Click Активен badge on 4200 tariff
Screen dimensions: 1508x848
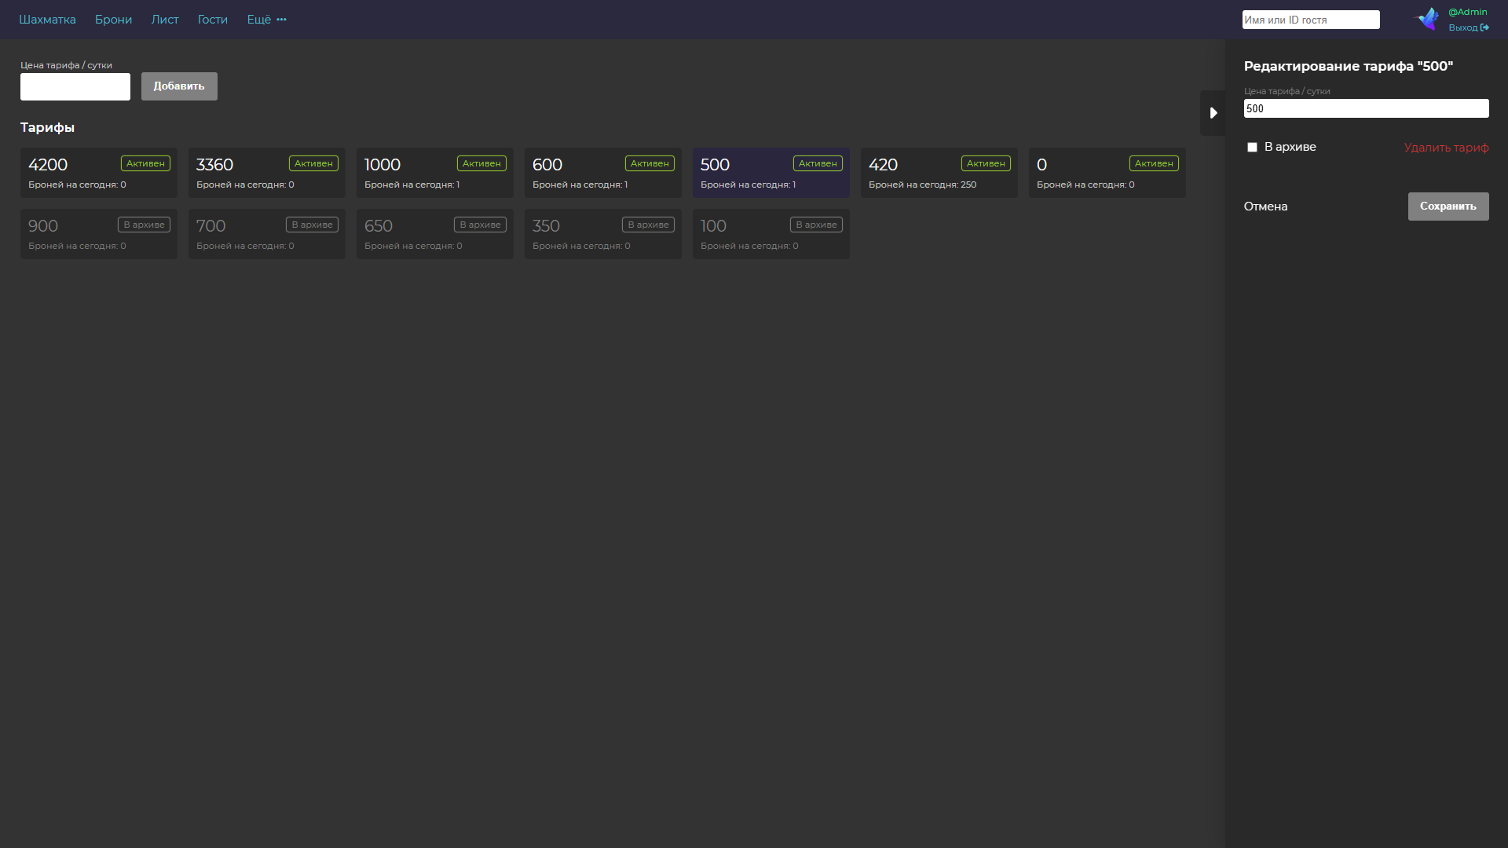point(145,163)
